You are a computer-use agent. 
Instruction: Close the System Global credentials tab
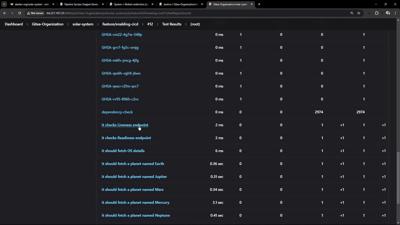pyautogui.click(x=152, y=4)
